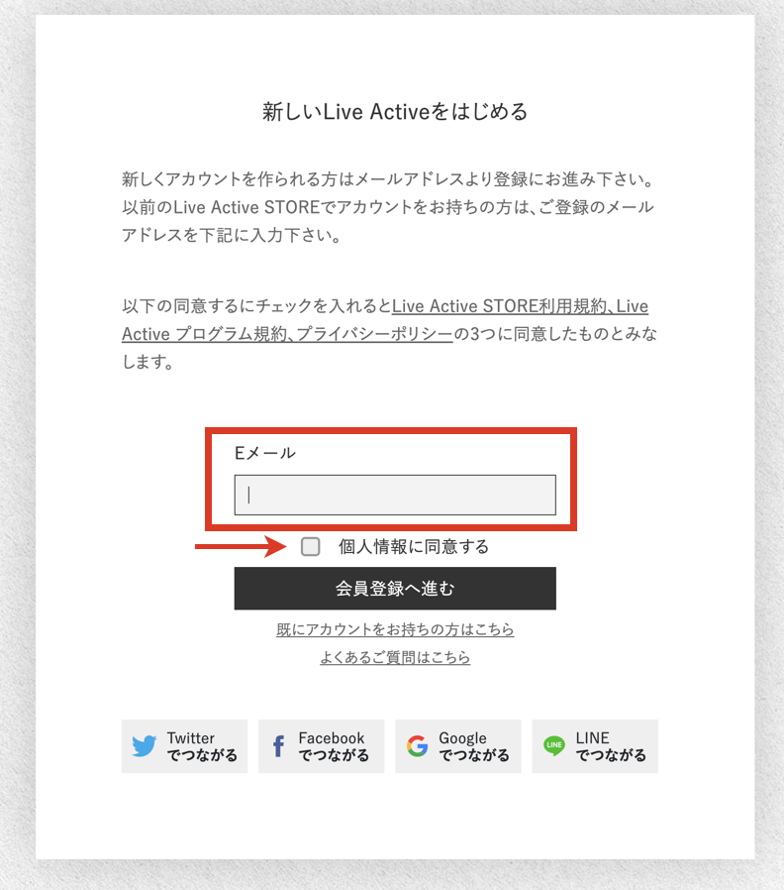This screenshot has width=784, height=890.
Task: Open 既にアカウントをお持ちの方はこちら link
Action: pos(395,629)
